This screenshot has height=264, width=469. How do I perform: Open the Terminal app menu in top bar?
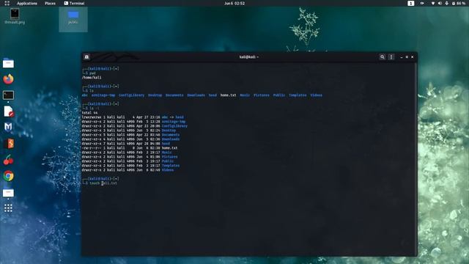[x=74, y=3]
